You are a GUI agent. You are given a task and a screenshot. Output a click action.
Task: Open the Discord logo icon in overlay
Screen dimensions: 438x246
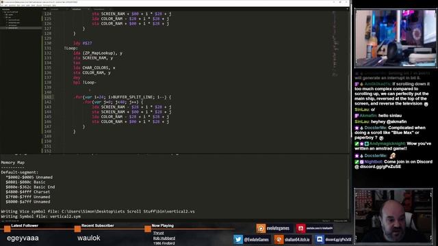[320, 239]
